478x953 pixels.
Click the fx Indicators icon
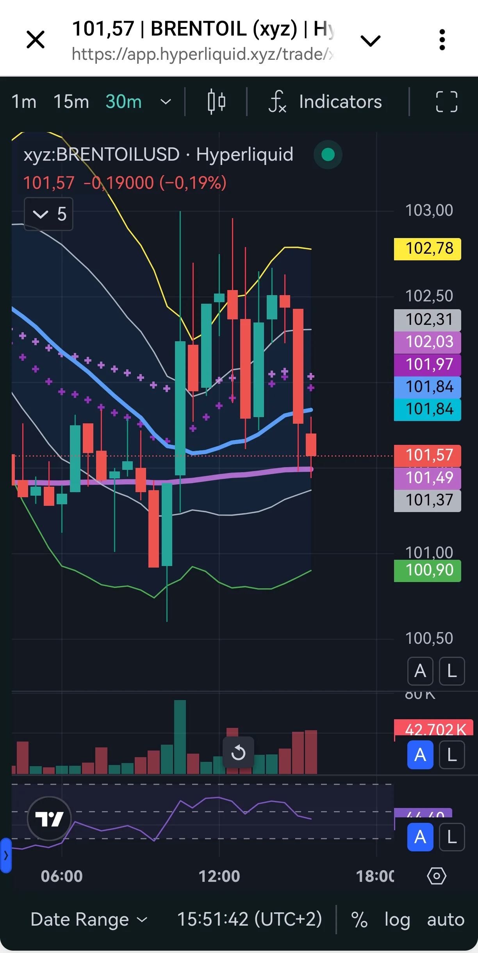277,102
